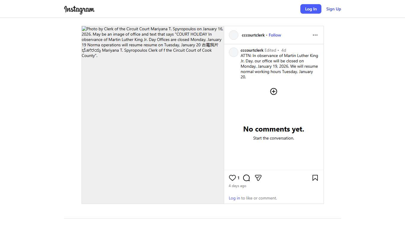Click the 'Edited' label on the caption
The width and height of the screenshot is (405, 228).
pos(270,50)
